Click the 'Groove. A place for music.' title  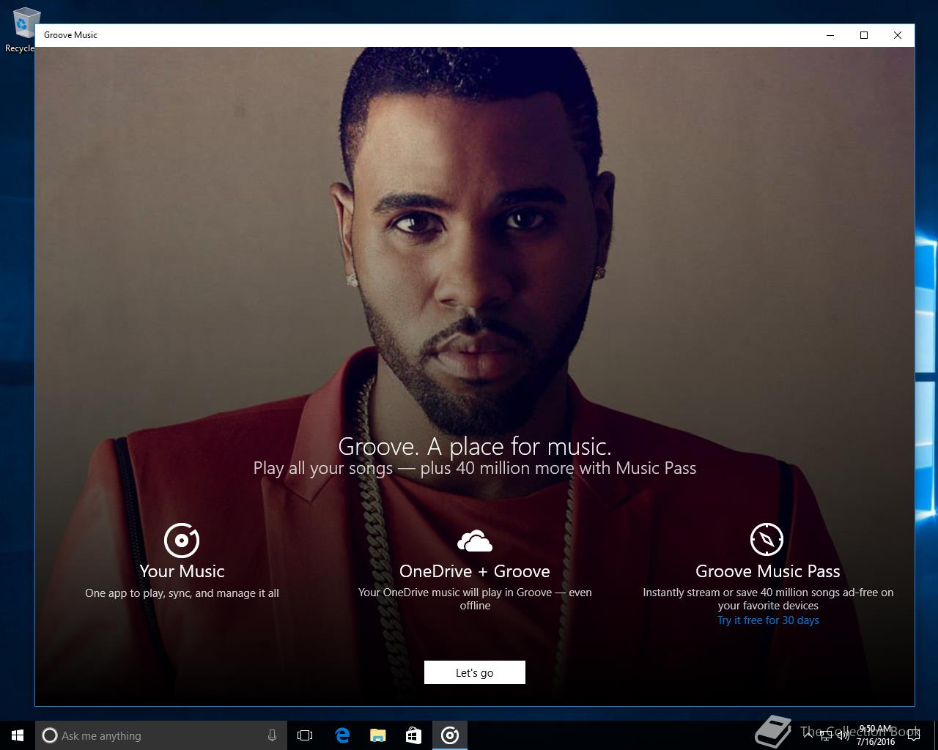pos(475,446)
